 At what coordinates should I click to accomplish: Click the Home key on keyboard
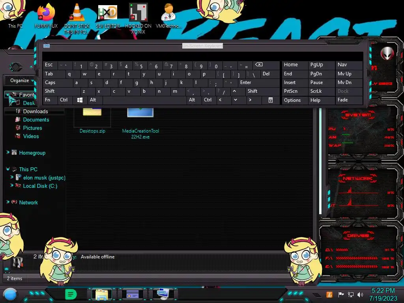pos(295,65)
